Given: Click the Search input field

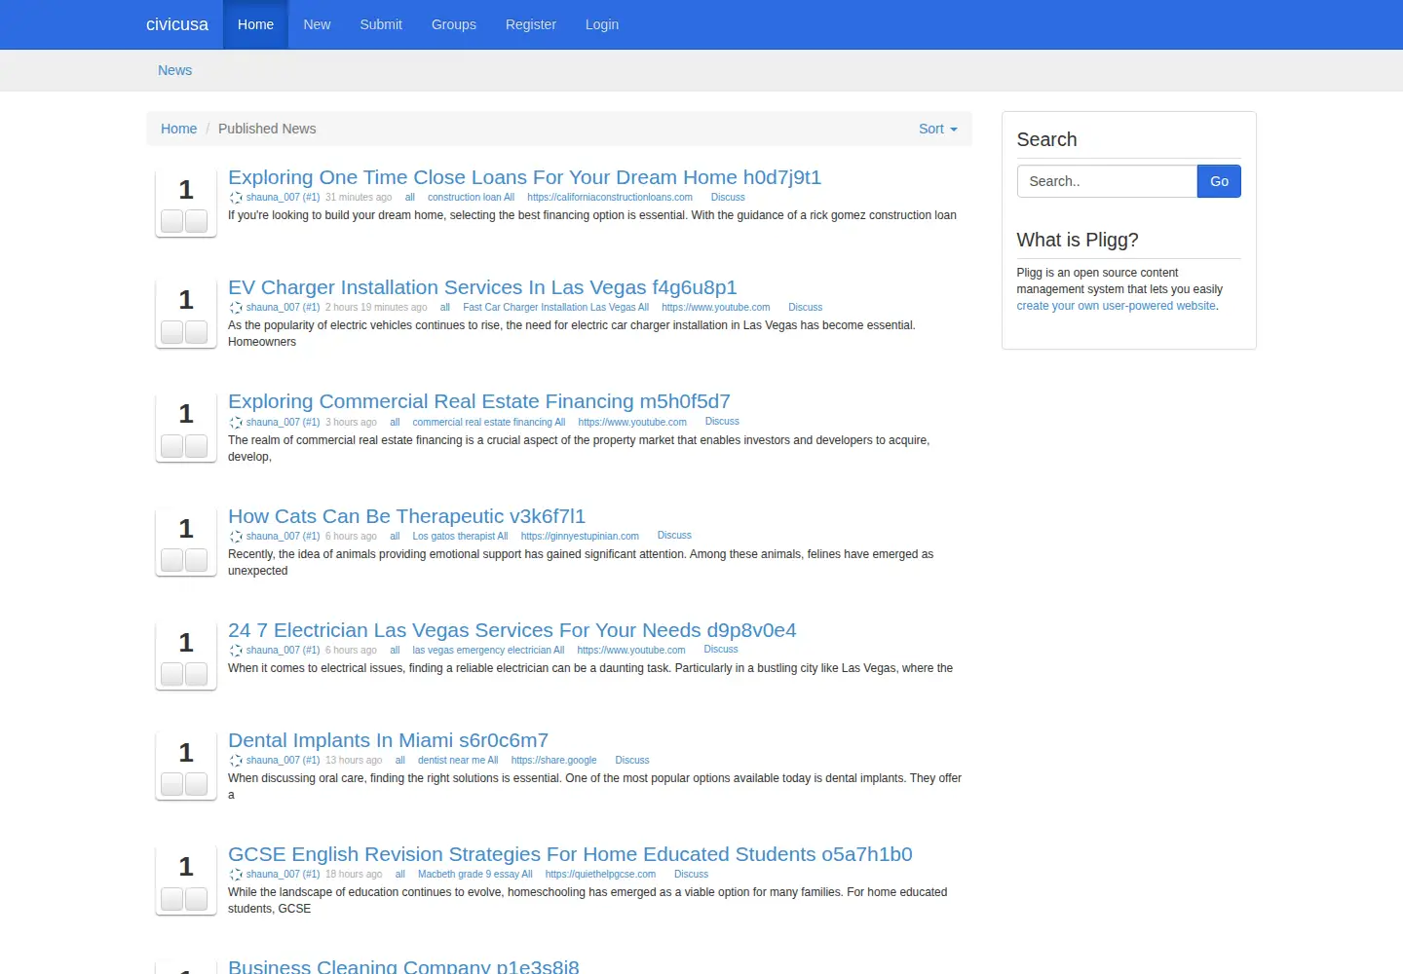Looking at the screenshot, I should pyautogui.click(x=1107, y=181).
